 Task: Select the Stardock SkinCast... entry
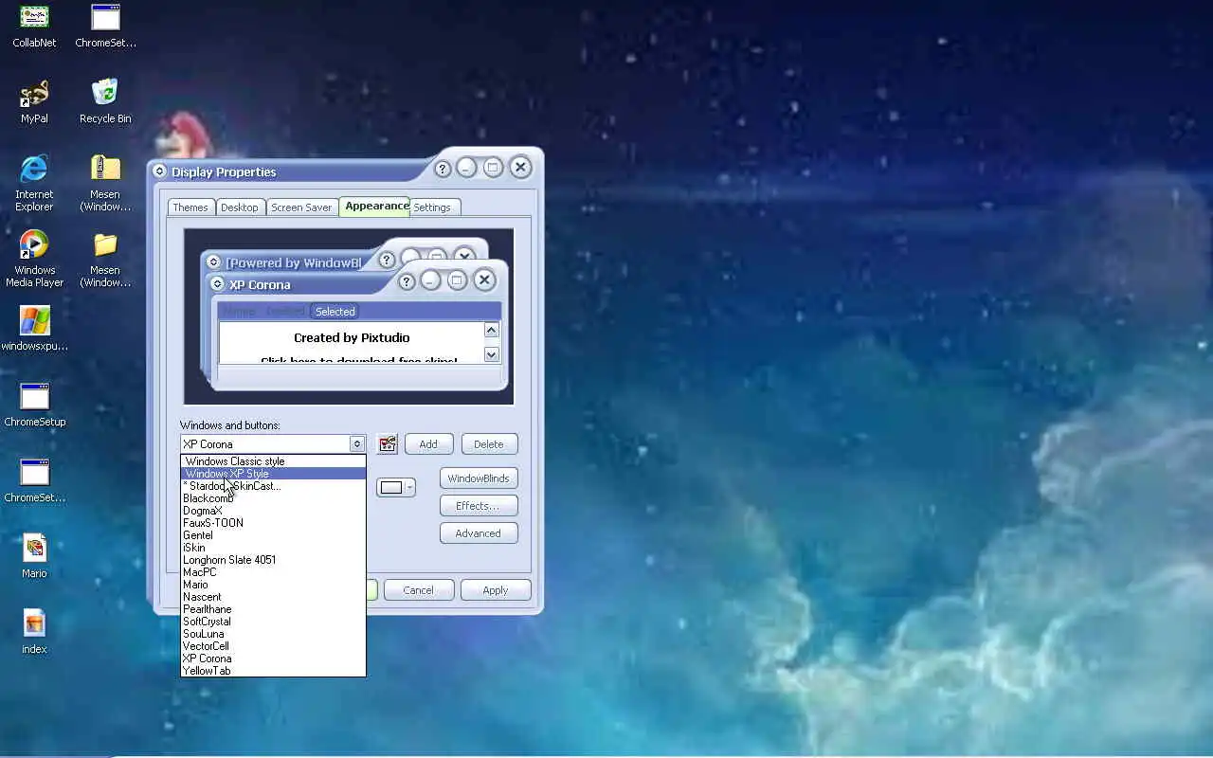point(273,486)
